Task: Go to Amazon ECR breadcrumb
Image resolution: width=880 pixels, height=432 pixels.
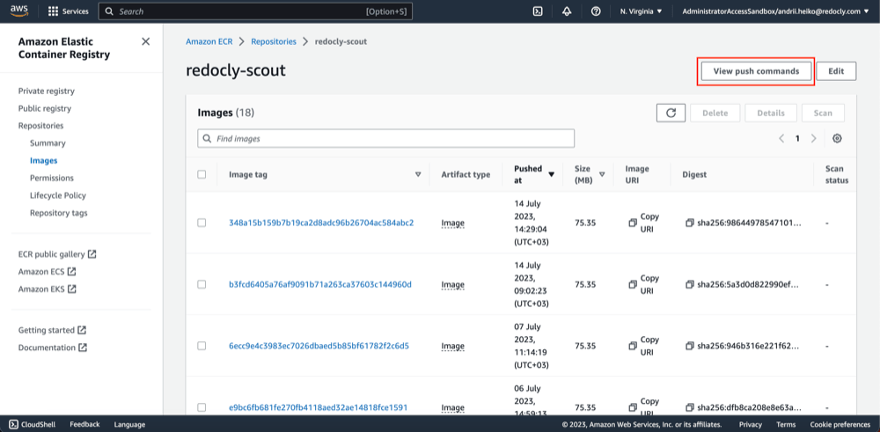Action: (x=209, y=41)
